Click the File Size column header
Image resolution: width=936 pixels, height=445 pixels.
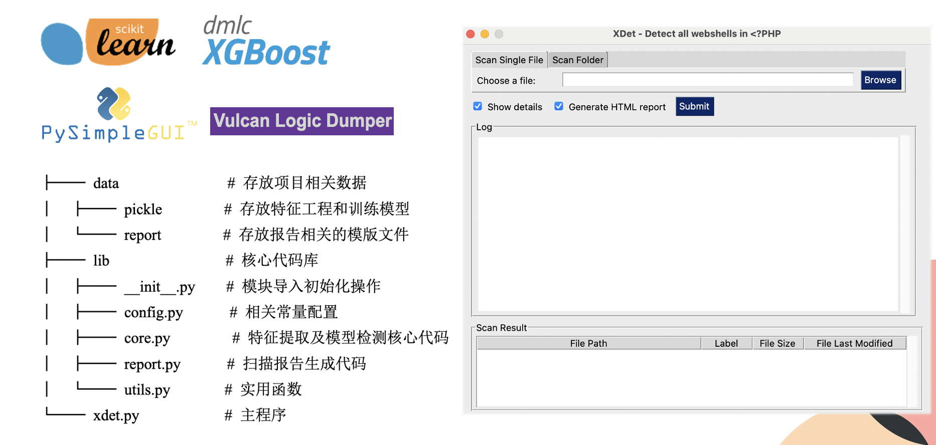[x=777, y=343]
